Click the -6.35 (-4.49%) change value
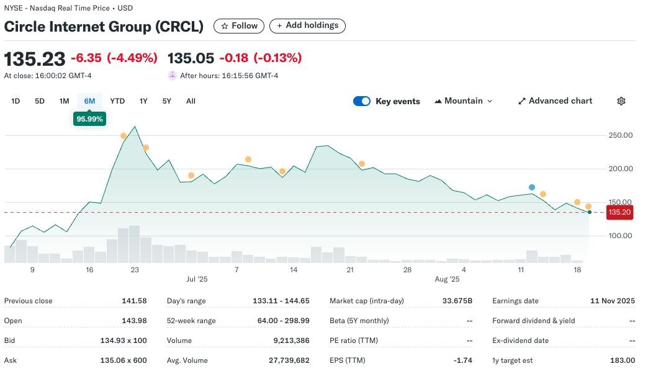Screen dimensions: 648x374 pos(114,58)
